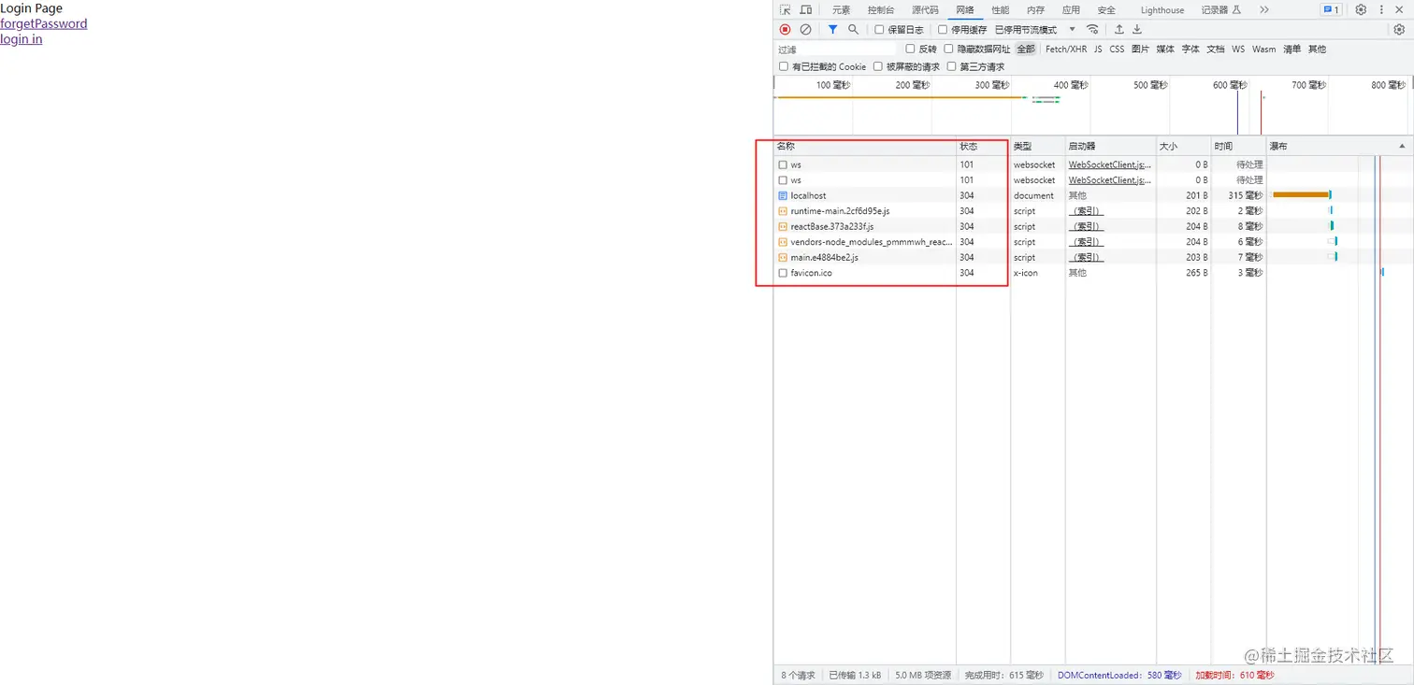Filter requests by JS type
Image resolution: width=1414 pixels, height=685 pixels.
point(1098,49)
